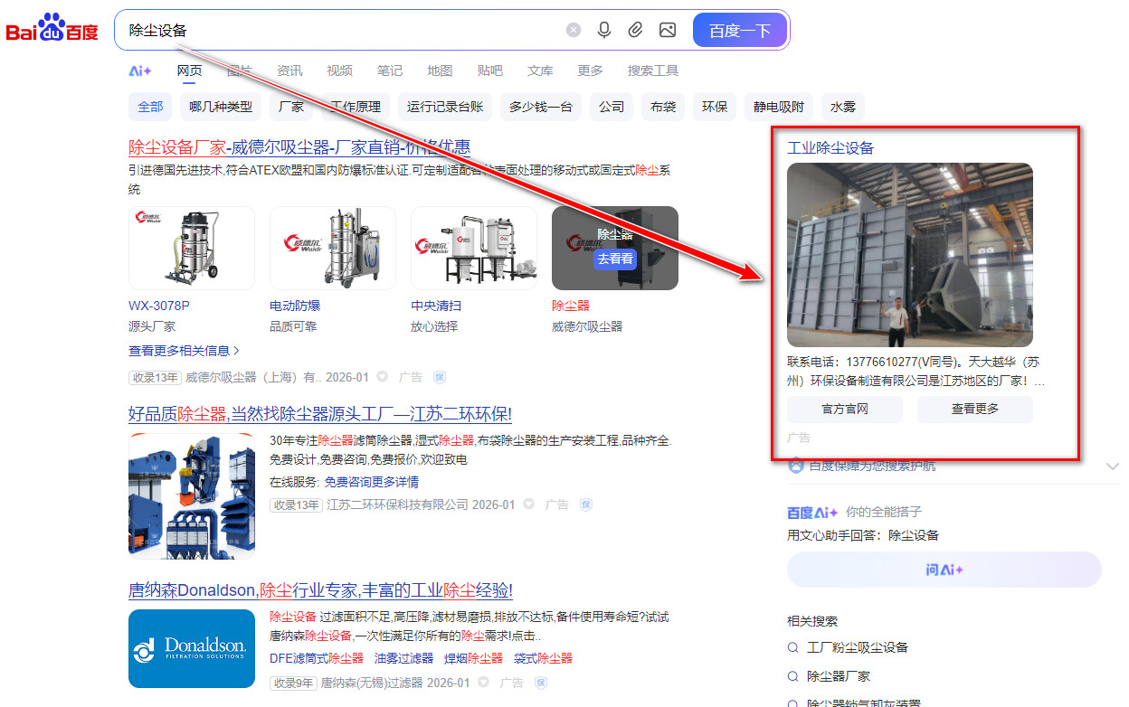Viewport: 1129px width, 707px height.
Task: Select the 布袋 filter pill
Action: click(662, 106)
